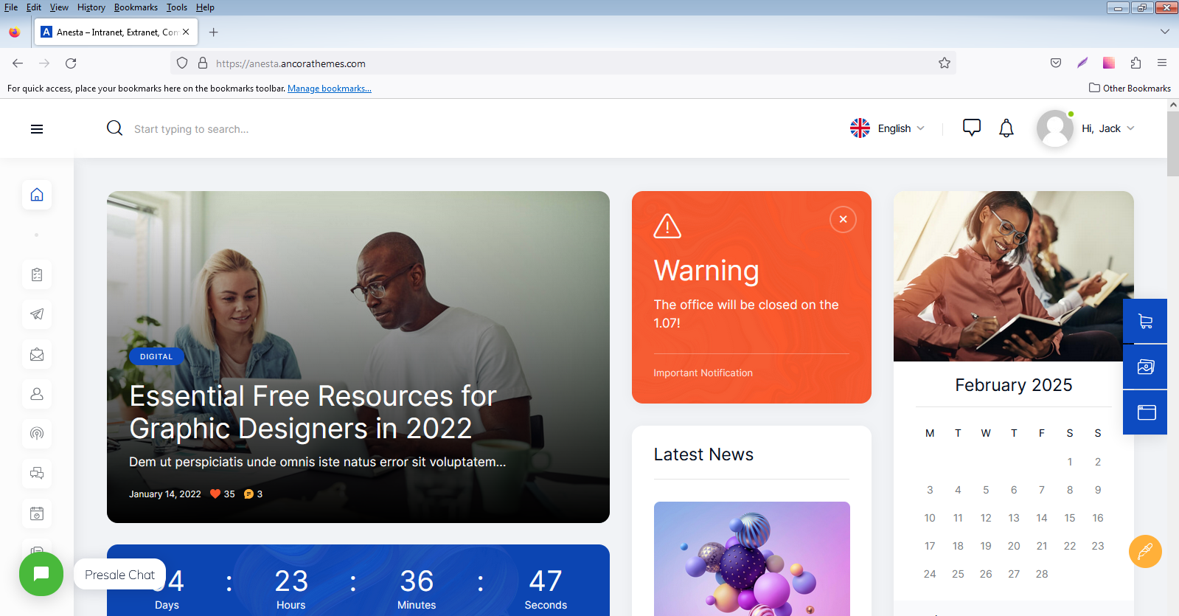The image size is (1179, 616).
Task: Open Essential Free Resources article title
Action: (x=313, y=412)
